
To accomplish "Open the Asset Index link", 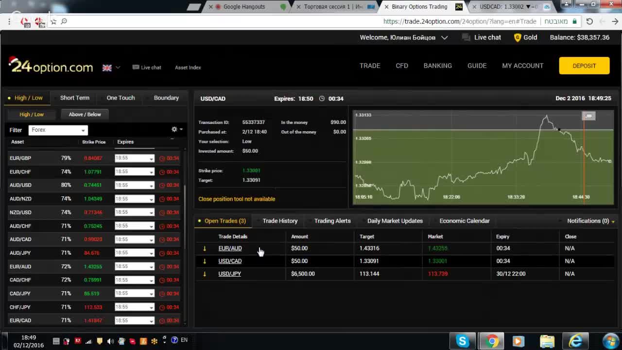I will point(188,68).
